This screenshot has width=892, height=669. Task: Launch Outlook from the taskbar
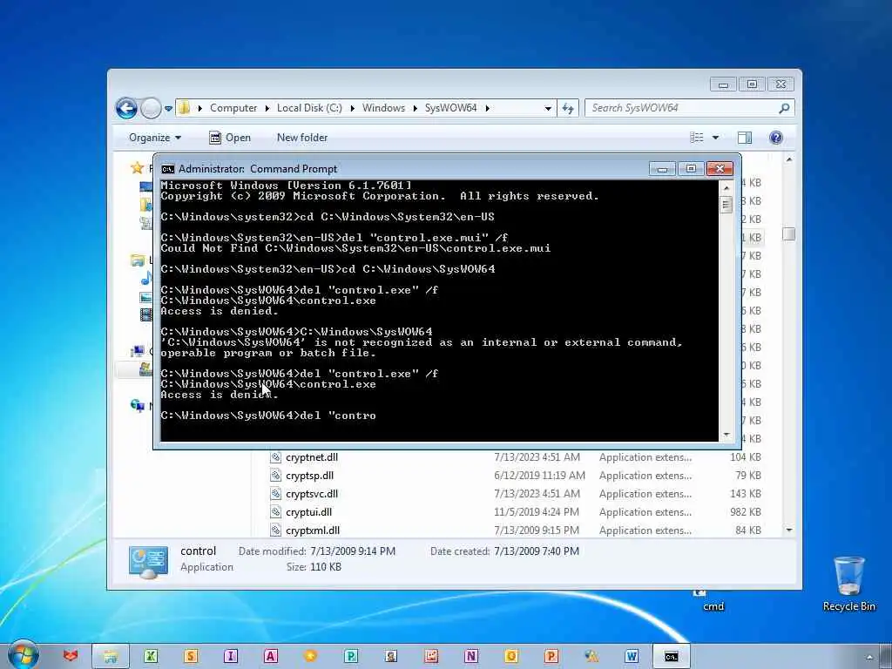click(510, 657)
